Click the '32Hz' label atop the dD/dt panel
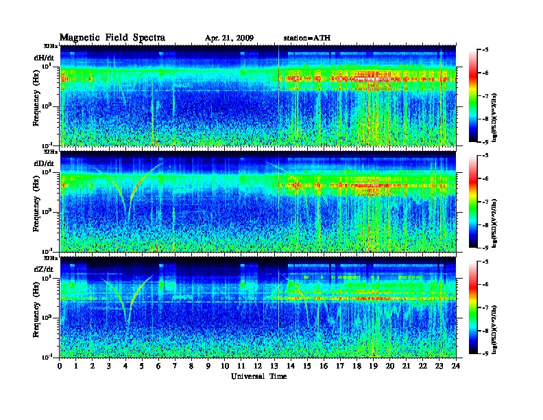This screenshot has height=420, width=543. (x=51, y=152)
